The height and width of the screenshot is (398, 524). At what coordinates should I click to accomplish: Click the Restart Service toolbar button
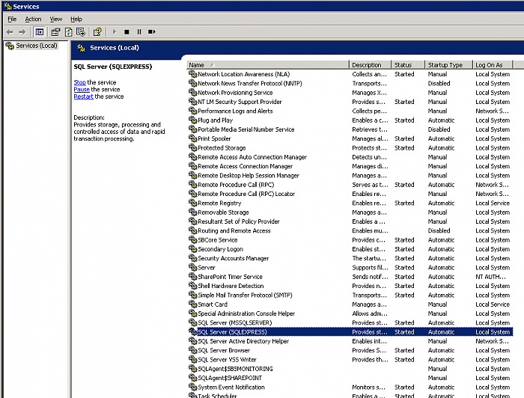pos(152,32)
